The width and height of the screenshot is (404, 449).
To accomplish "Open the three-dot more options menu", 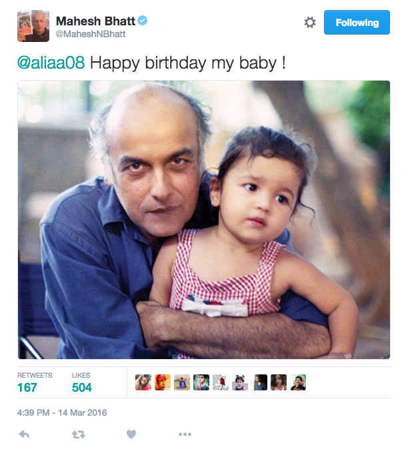I will 185,434.
